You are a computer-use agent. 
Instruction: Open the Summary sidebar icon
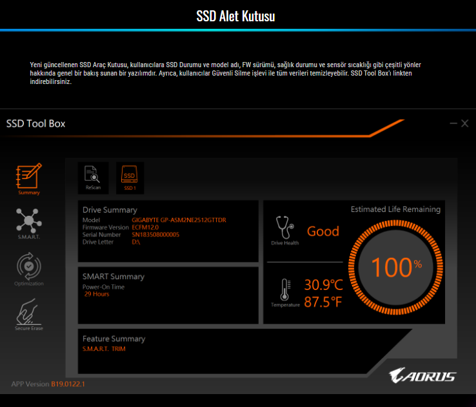tap(28, 177)
